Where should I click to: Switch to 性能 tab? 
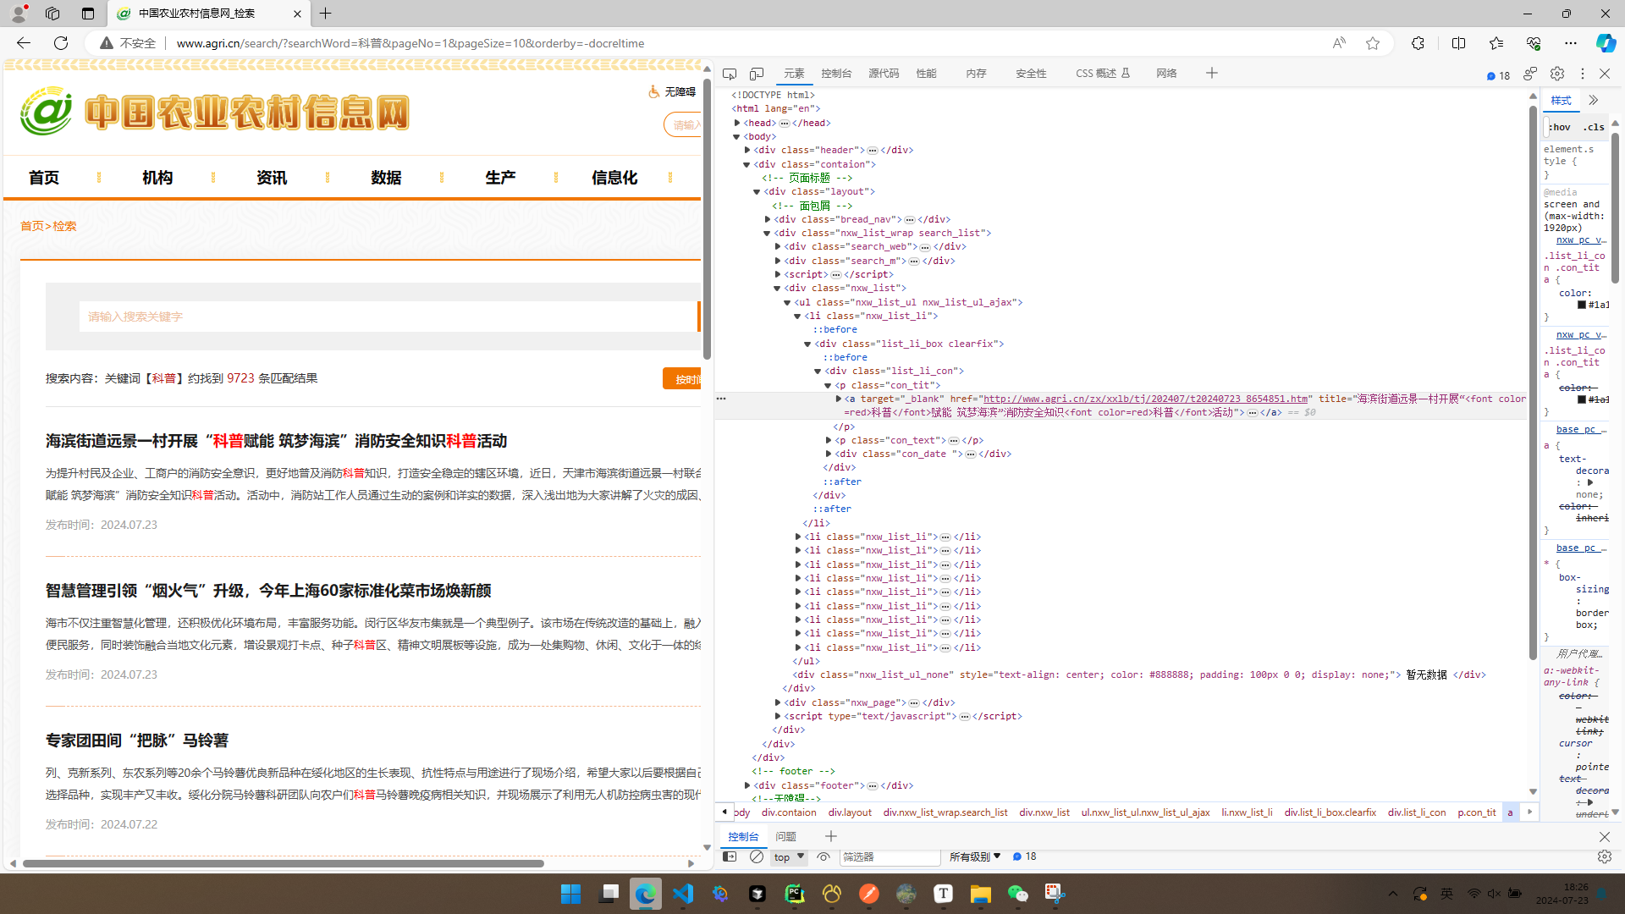pos(926,74)
